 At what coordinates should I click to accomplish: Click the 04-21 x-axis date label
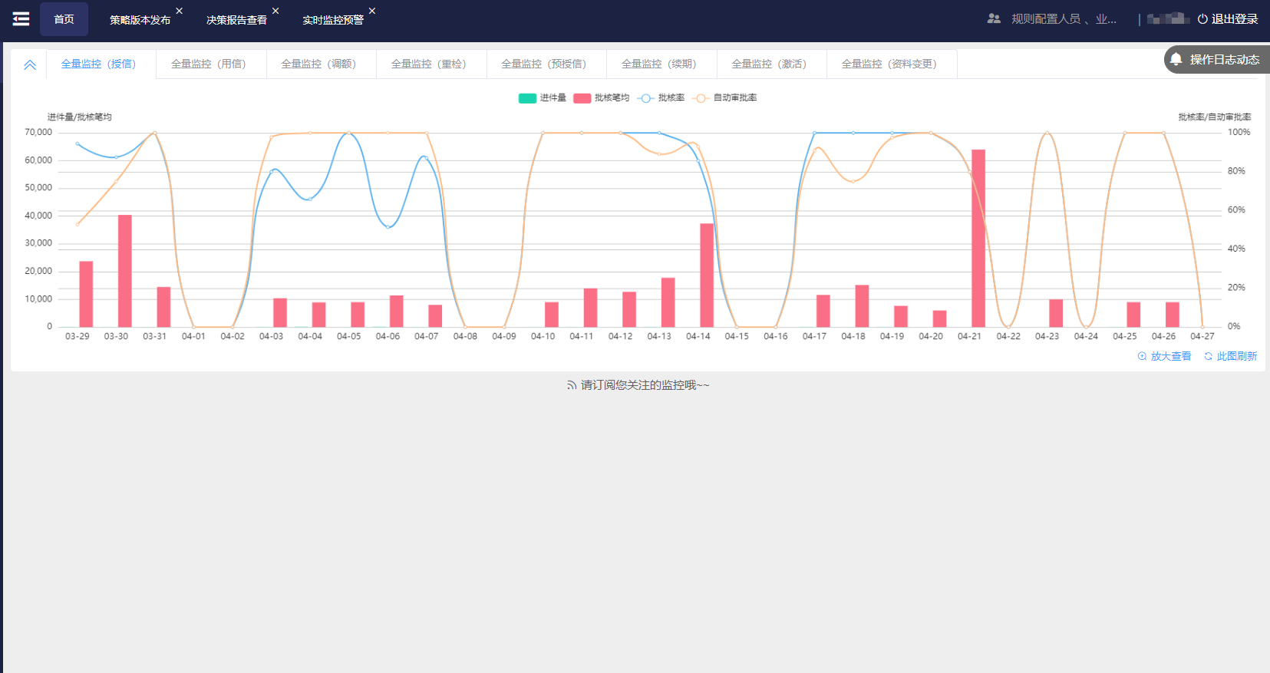click(x=969, y=336)
